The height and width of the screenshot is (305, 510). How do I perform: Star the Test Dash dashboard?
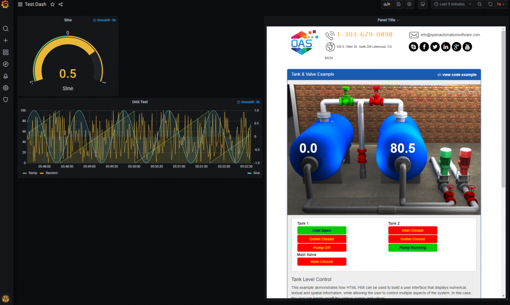click(52, 4)
